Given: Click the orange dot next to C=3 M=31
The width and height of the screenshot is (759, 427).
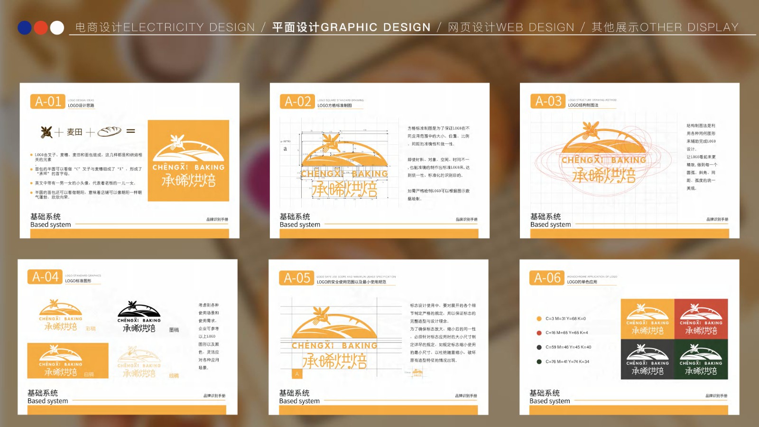Looking at the screenshot, I should pyautogui.click(x=538, y=318).
